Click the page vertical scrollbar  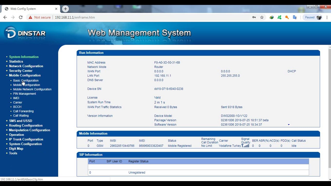[329, 109]
